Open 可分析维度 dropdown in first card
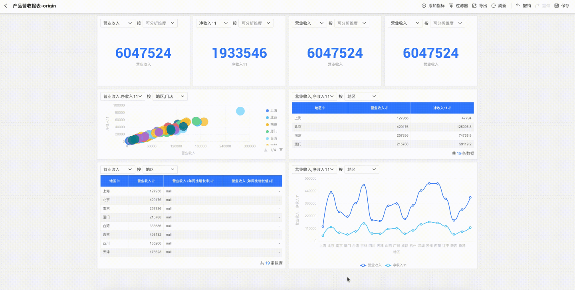The height and width of the screenshot is (290, 575). 160,23
